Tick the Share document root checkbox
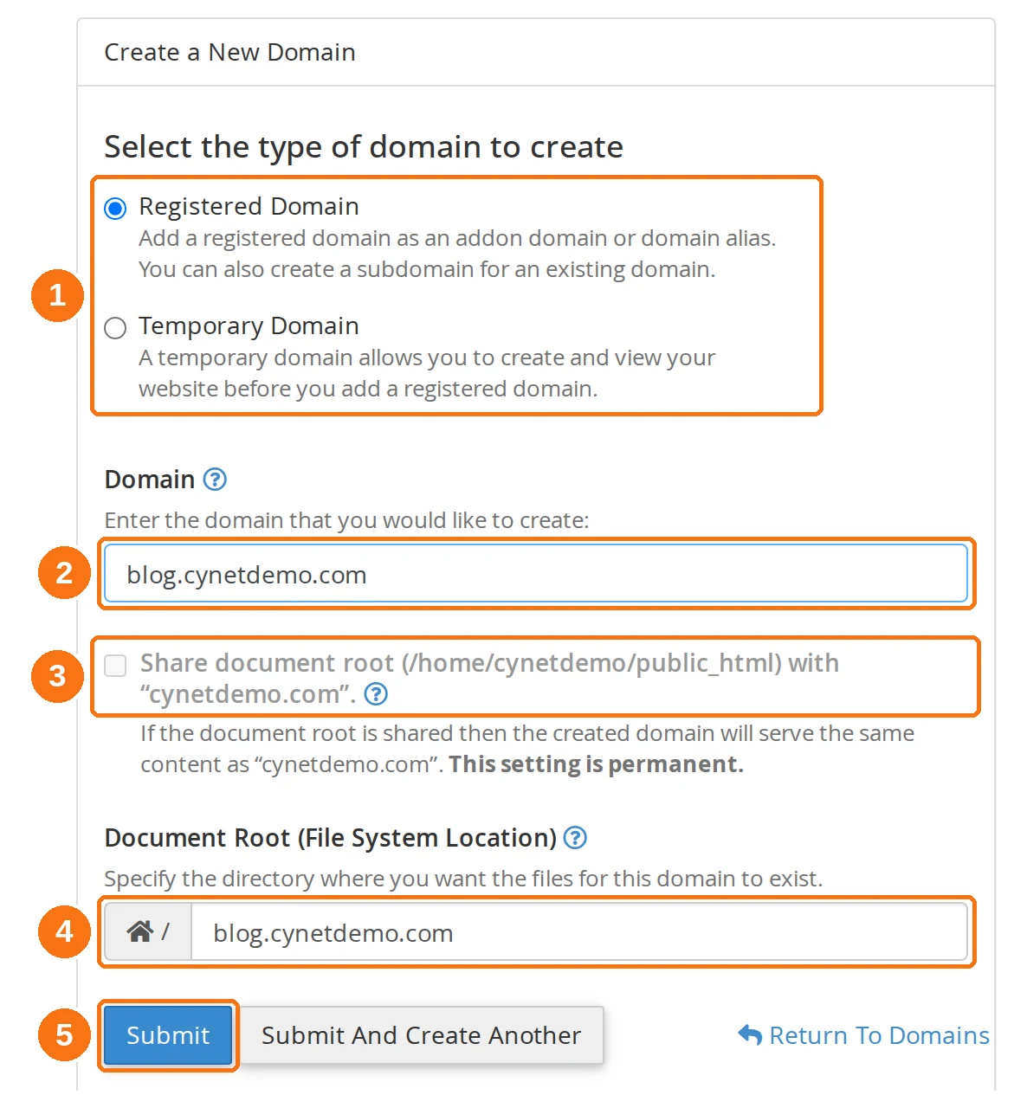Screen dimensions: 1014x1108 115,665
